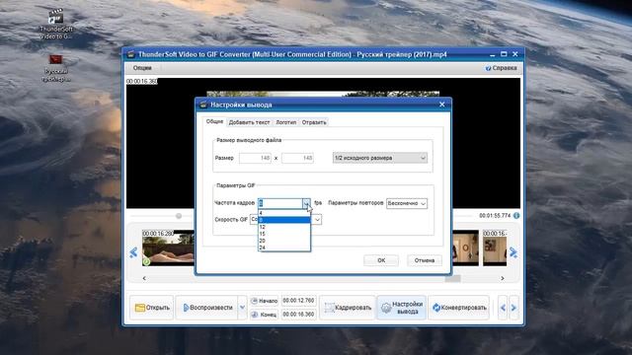632x355 pixels.
Task: Switch to the Добавить текст tab
Action: click(249, 122)
